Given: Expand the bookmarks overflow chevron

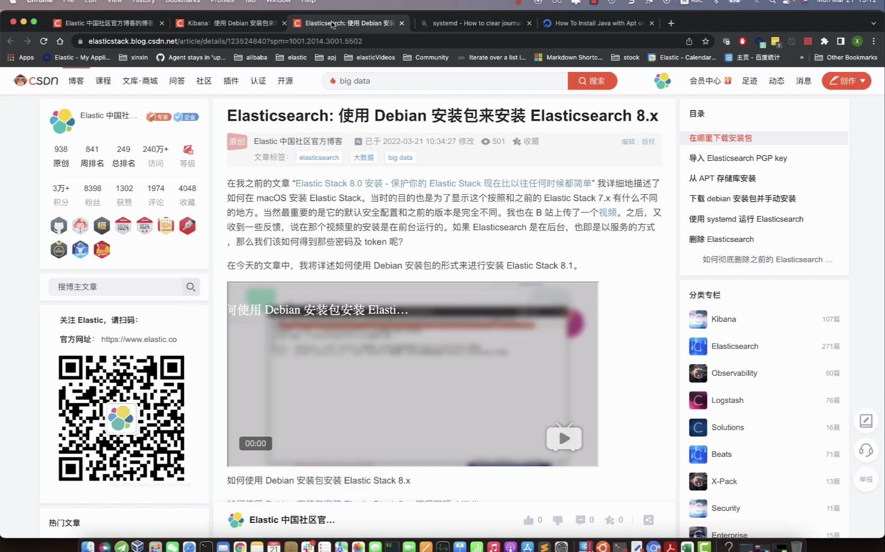Looking at the screenshot, I should click(801, 57).
